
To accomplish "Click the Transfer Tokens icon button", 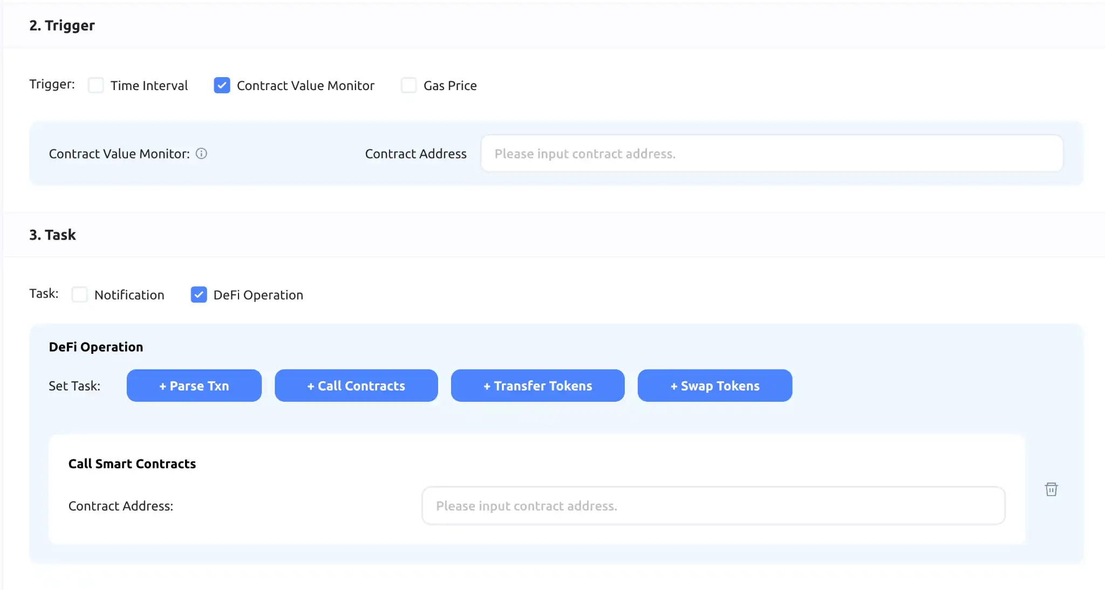I will (537, 386).
